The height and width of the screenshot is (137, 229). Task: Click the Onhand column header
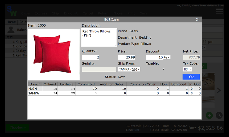pyautogui.click(x=50, y=84)
